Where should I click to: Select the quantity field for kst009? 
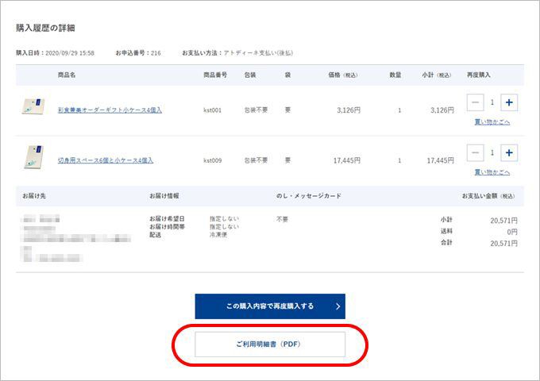coord(492,152)
